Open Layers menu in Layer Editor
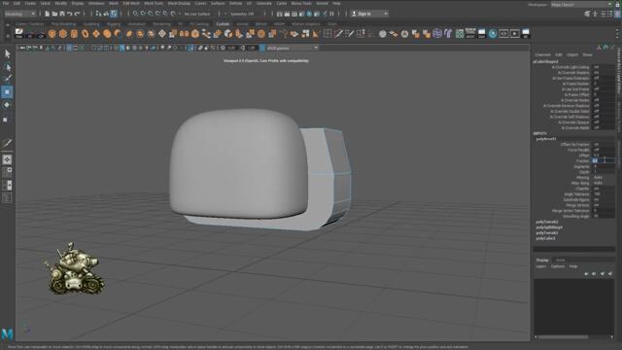This screenshot has height=350, width=622. (x=541, y=266)
